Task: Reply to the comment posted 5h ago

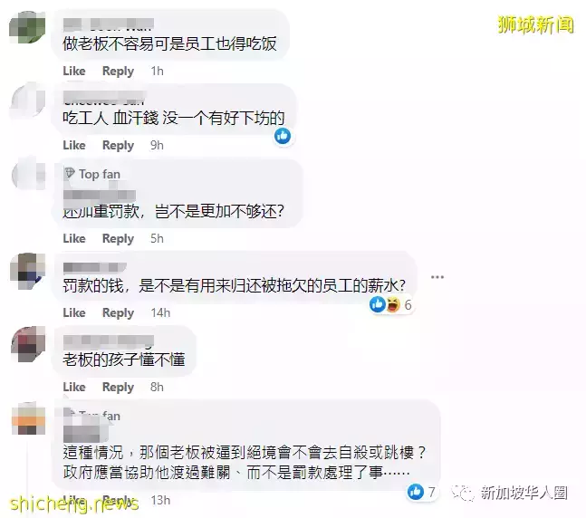Action: tap(118, 239)
